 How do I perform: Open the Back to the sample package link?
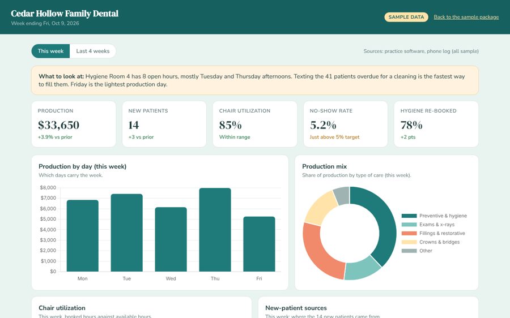coord(466,17)
